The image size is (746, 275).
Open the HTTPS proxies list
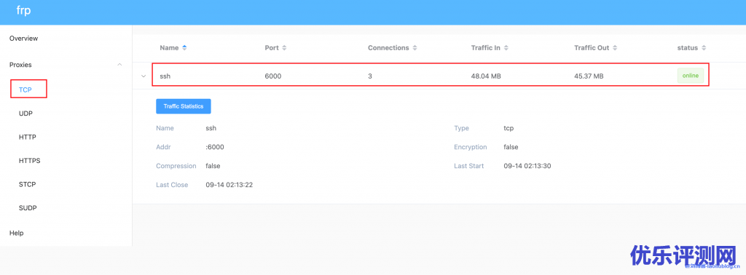(x=29, y=161)
